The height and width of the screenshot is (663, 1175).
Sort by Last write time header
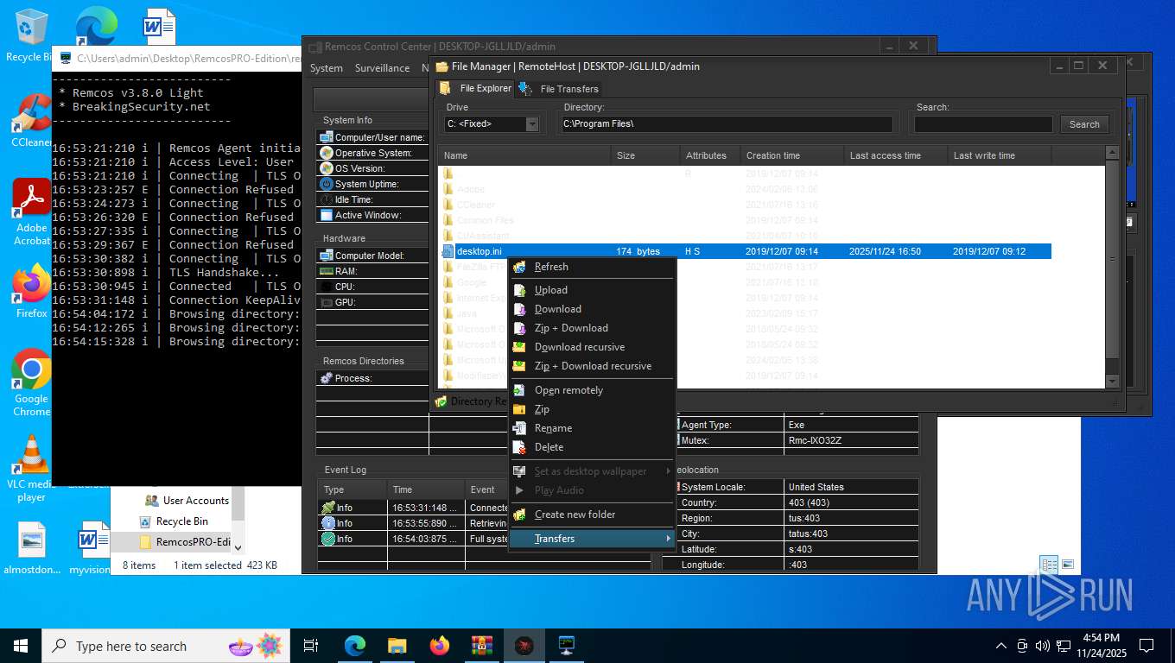click(1000, 155)
